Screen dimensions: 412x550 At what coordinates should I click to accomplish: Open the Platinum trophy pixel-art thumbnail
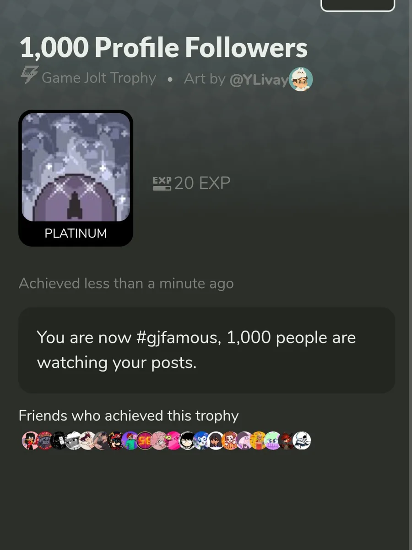[x=76, y=167]
